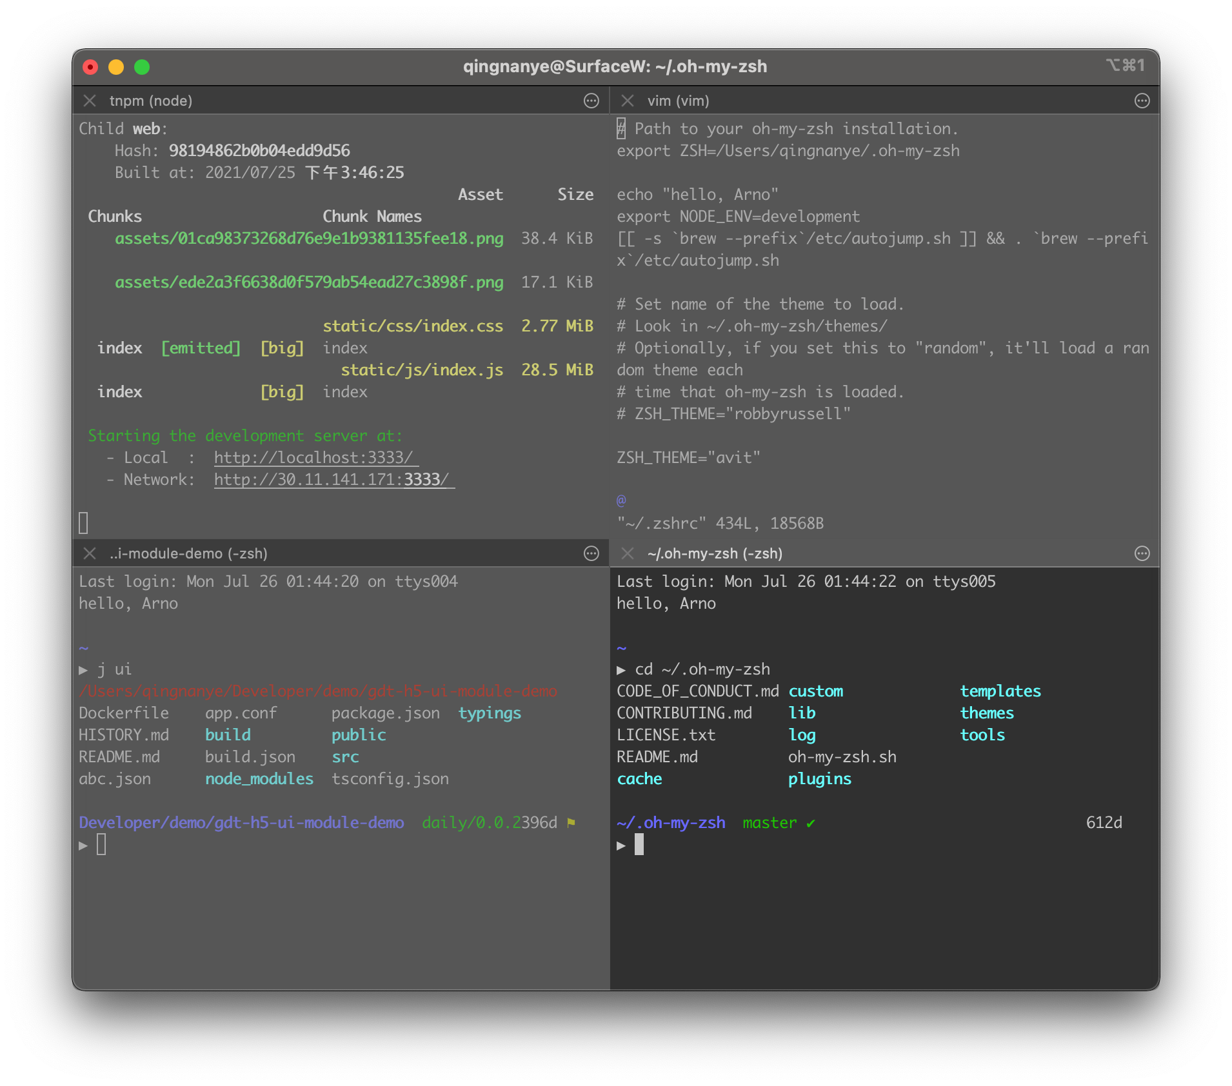Open the ..i-module-demo pane options menu

[591, 553]
